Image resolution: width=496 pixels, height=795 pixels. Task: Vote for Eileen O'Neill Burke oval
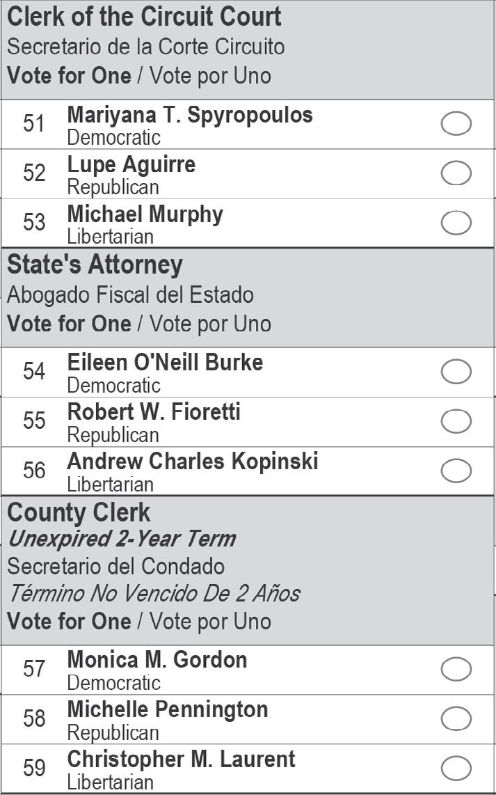[x=456, y=372]
